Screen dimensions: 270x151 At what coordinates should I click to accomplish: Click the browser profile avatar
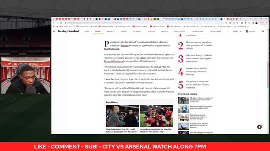point(256,23)
